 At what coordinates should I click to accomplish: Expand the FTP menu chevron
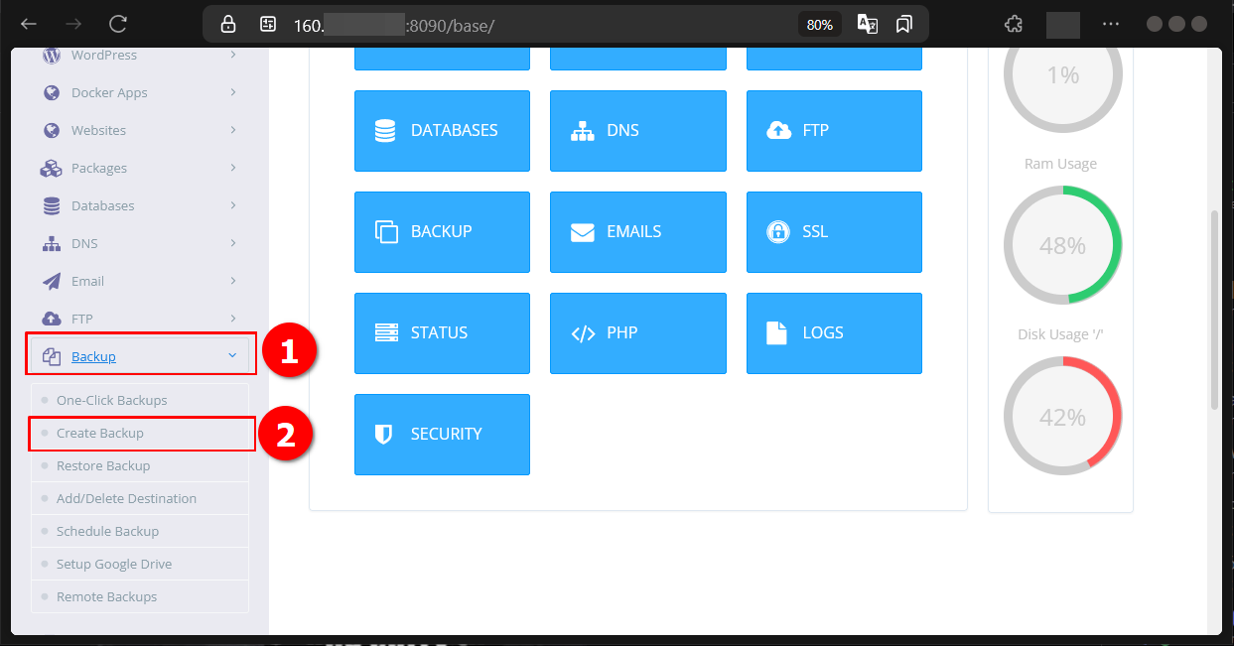coord(233,317)
